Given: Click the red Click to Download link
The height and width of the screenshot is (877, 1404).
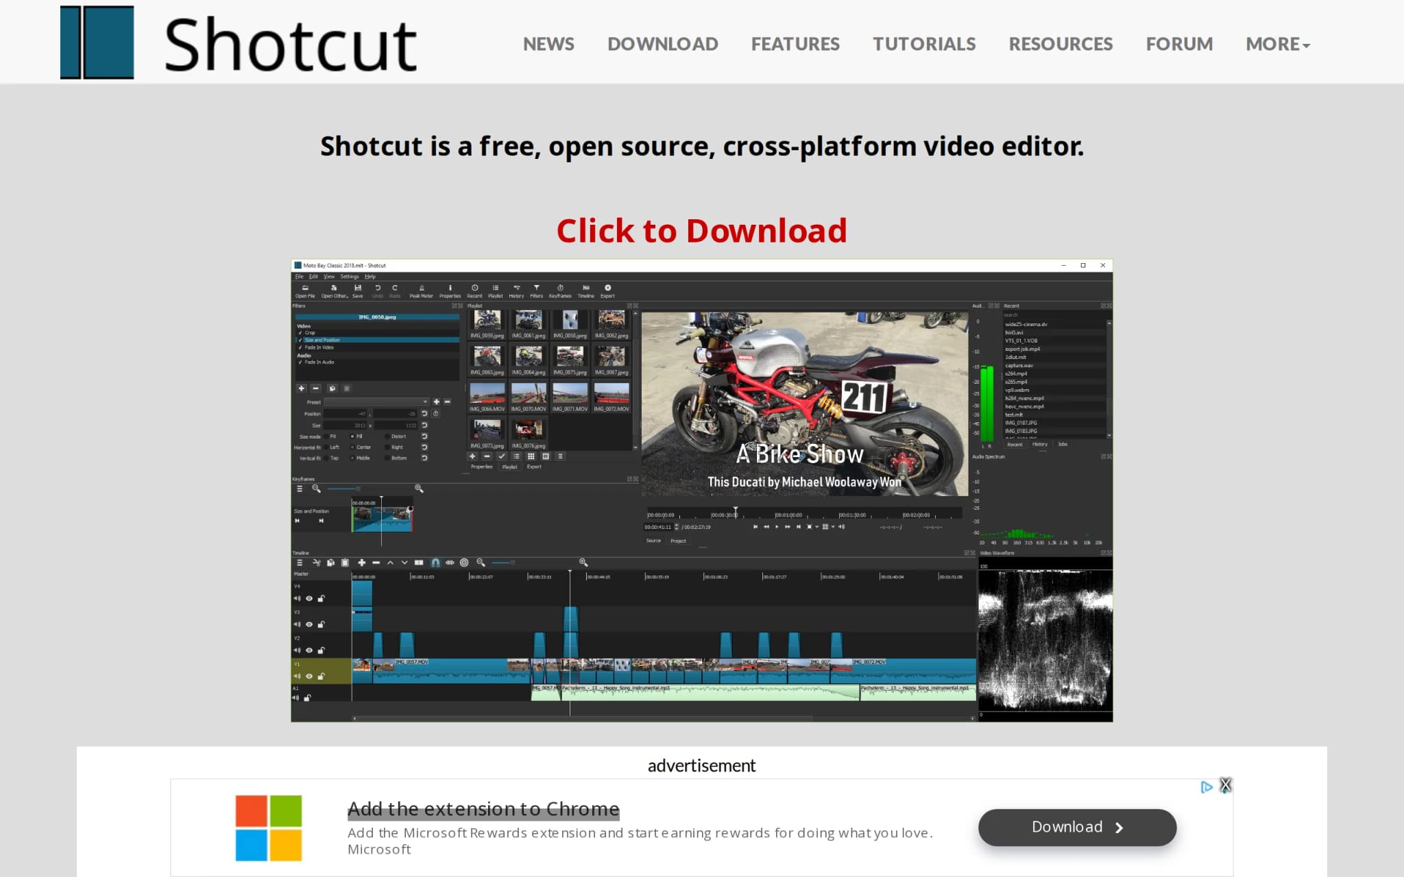Looking at the screenshot, I should 701,230.
